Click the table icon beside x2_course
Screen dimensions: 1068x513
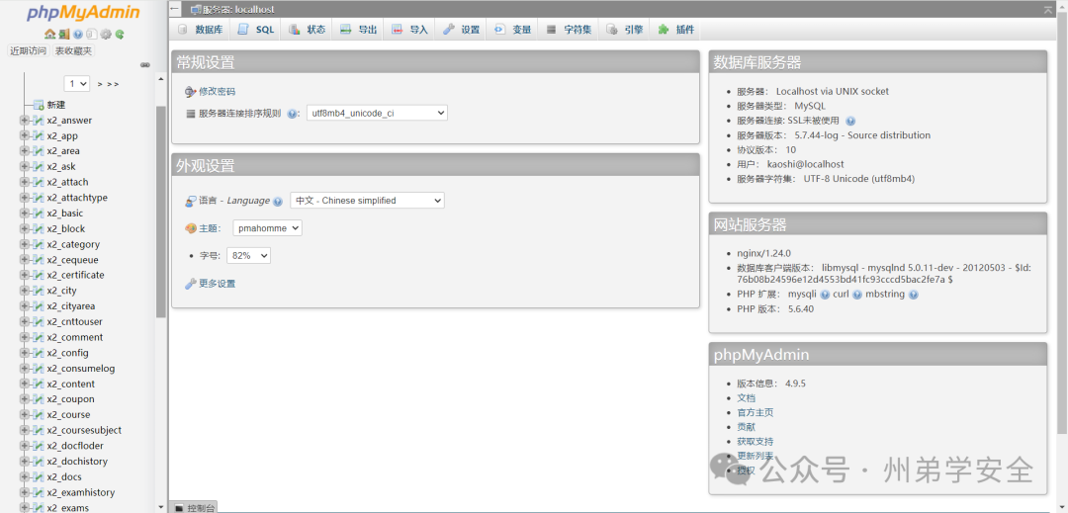[x=39, y=414]
